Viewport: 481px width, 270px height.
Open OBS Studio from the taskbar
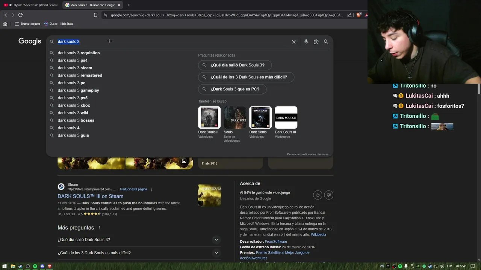[27, 266]
